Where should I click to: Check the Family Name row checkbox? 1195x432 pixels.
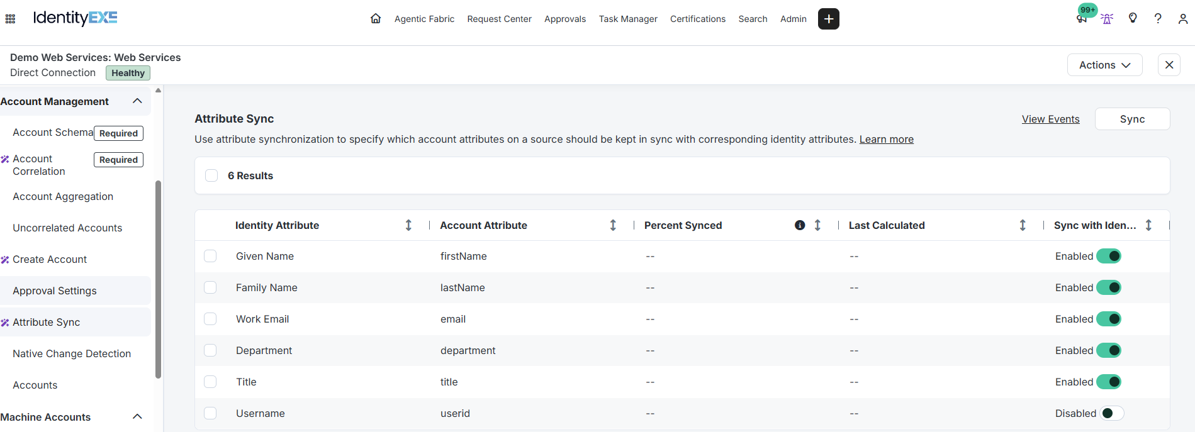coord(210,287)
